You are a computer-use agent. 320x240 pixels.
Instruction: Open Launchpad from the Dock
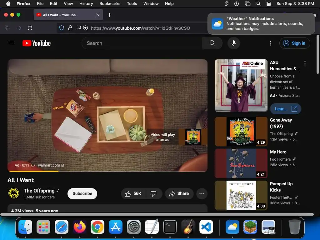[43, 227]
